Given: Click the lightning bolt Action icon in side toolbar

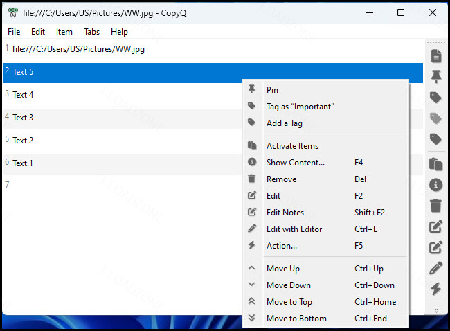Looking at the screenshot, I should 435,289.
